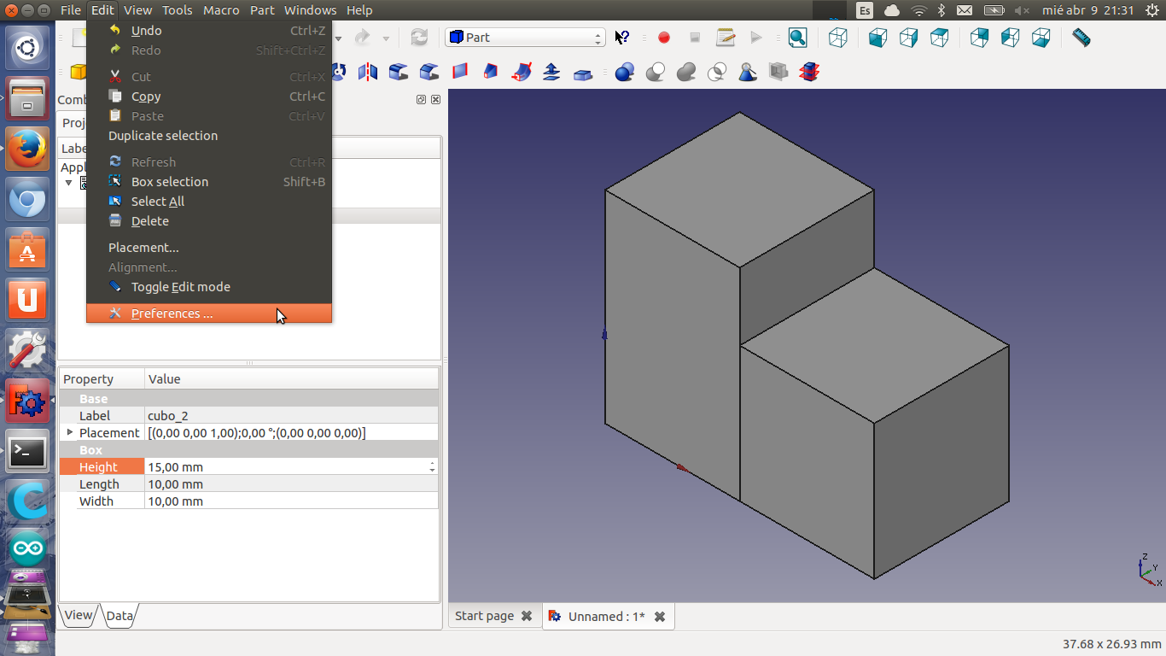This screenshot has height=656, width=1166.
Task: Switch to the Start page tab
Action: click(x=484, y=616)
